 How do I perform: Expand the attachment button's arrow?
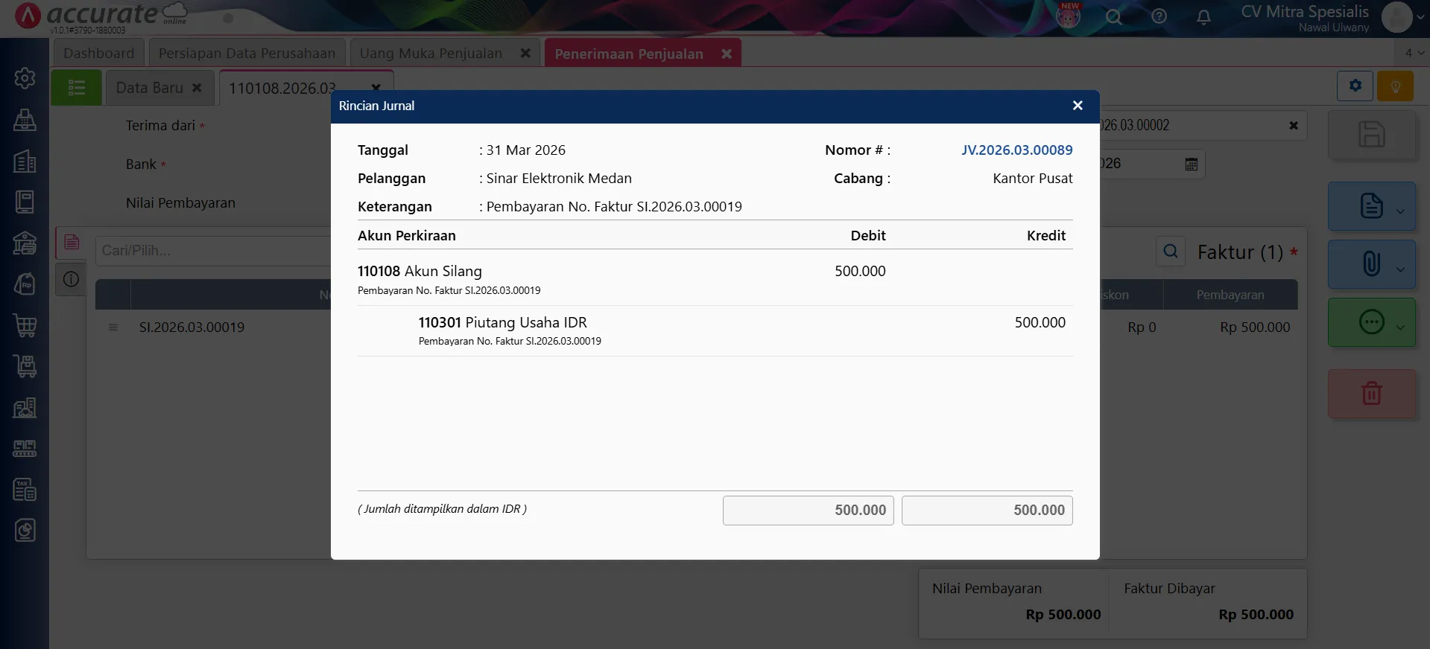click(x=1400, y=269)
